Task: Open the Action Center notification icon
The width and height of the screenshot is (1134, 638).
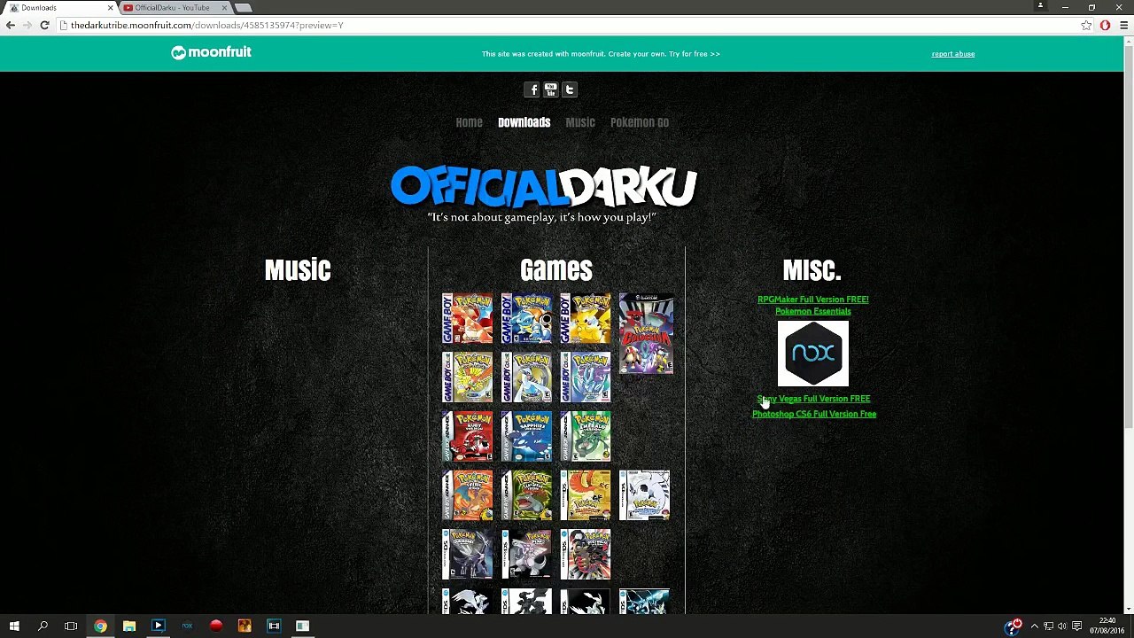Action: [x=1076, y=626]
